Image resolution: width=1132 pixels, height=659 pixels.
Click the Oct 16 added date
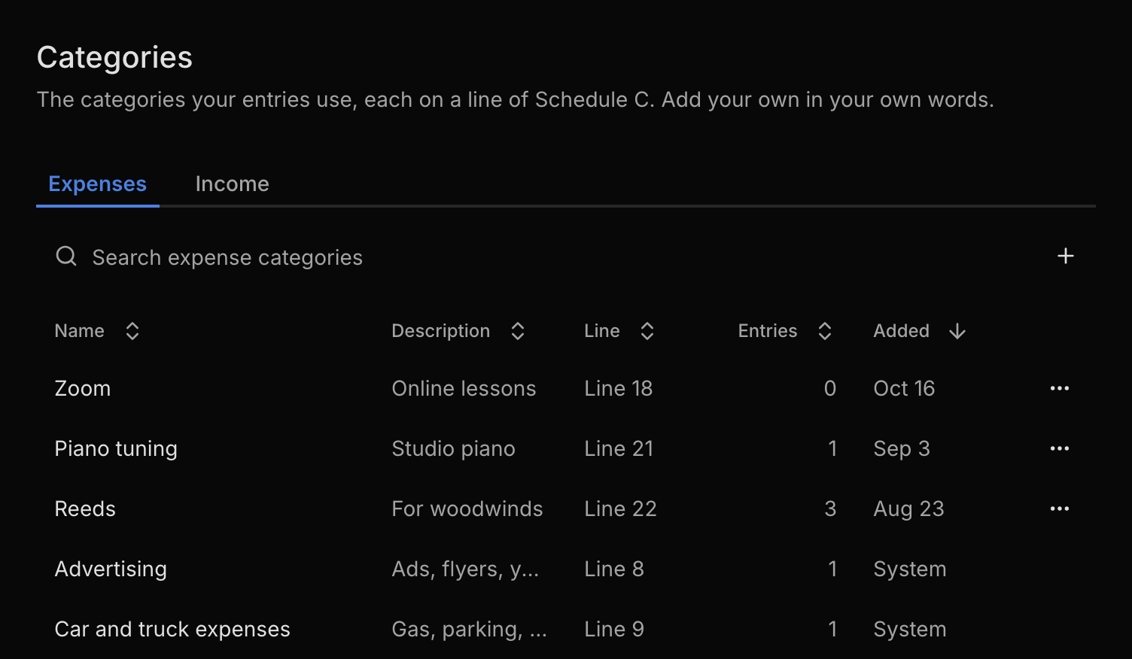click(x=904, y=388)
